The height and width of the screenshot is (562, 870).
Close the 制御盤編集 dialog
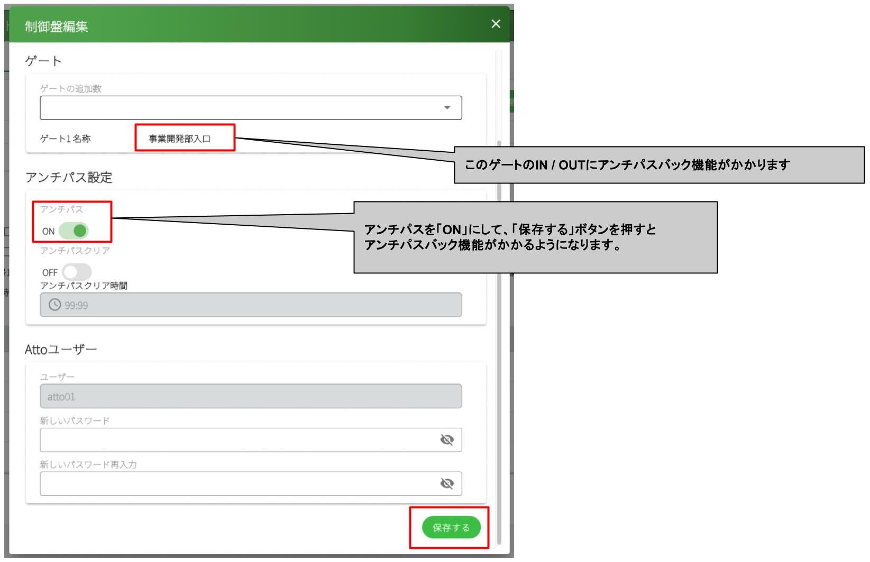tap(496, 24)
